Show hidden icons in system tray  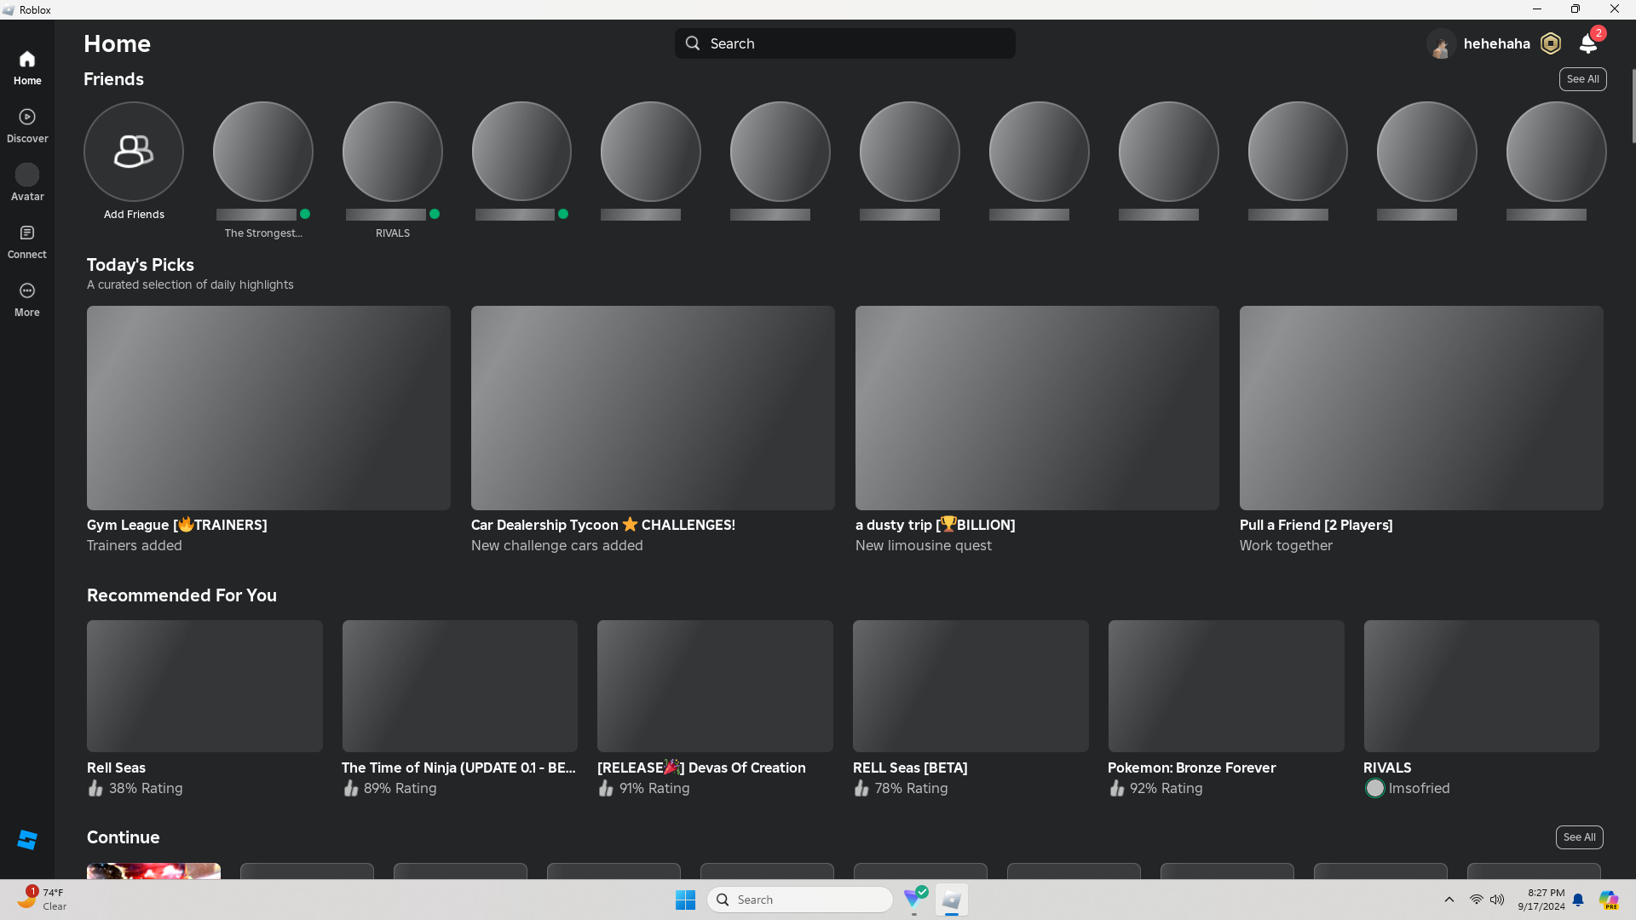tap(1449, 900)
